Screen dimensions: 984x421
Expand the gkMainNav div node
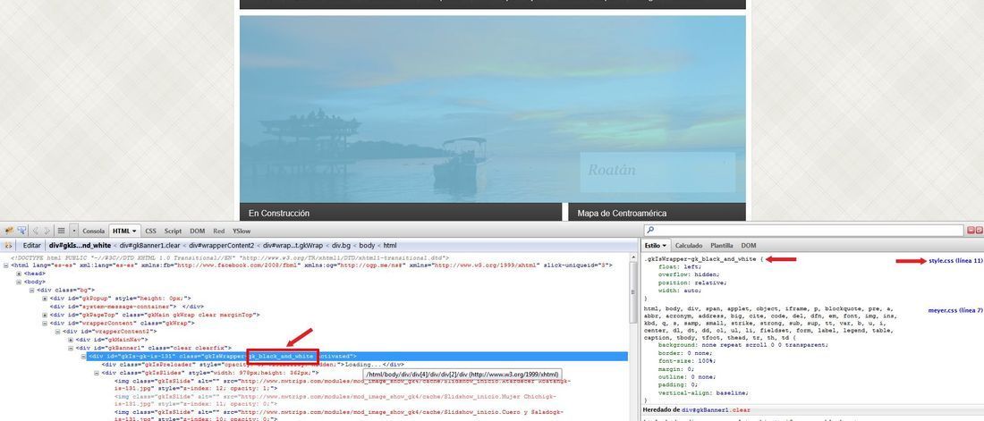[71, 340]
